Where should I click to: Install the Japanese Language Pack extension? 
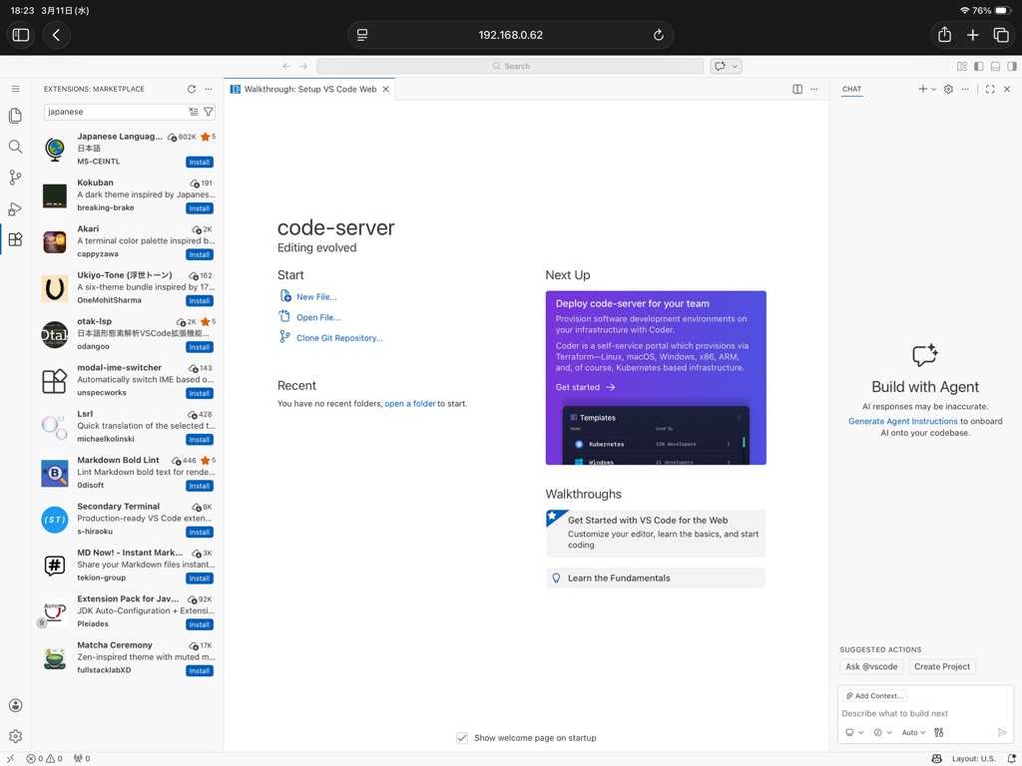pos(200,162)
